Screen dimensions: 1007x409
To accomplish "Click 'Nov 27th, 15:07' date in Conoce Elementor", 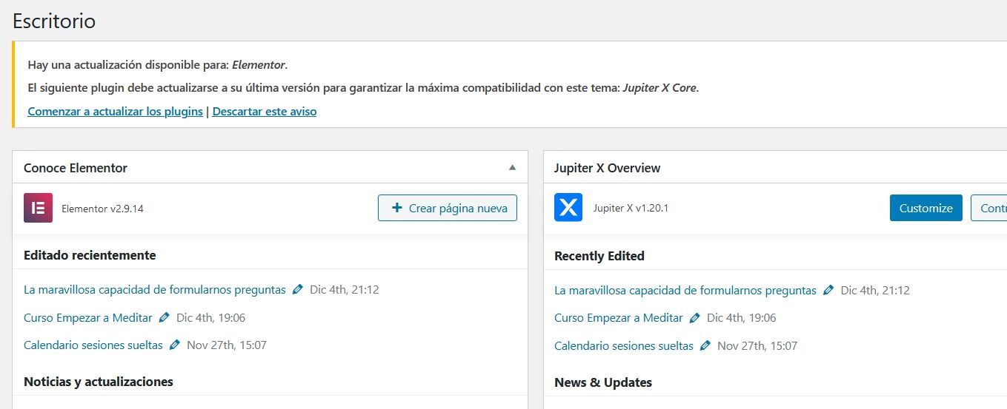I will 227,345.
